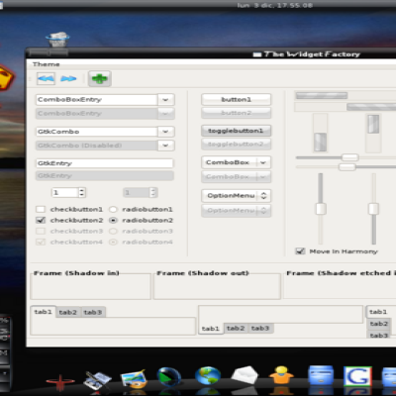396x396 pixels.
Task: Toggle the Move in Harmony checkbox
Action: point(300,251)
